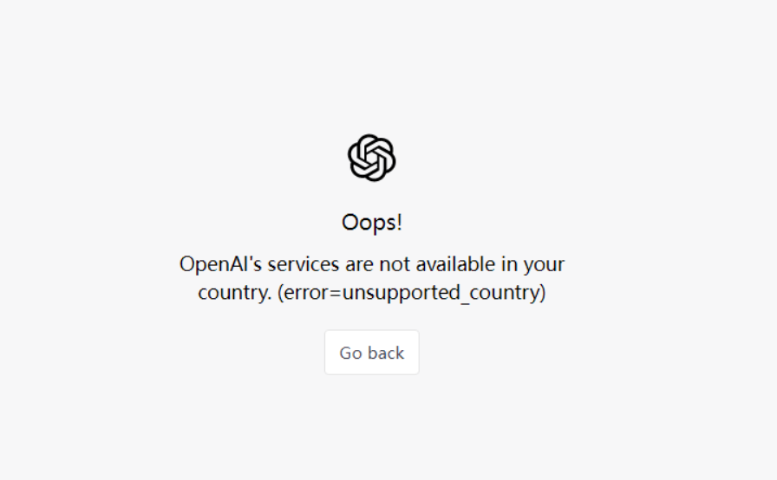Viewport: 777px width, 480px height.
Task: Select the Oops! heading text
Action: point(372,223)
